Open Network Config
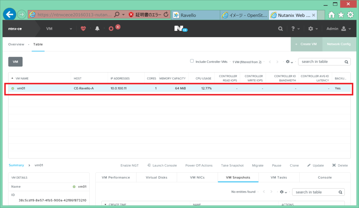 pos(339,44)
